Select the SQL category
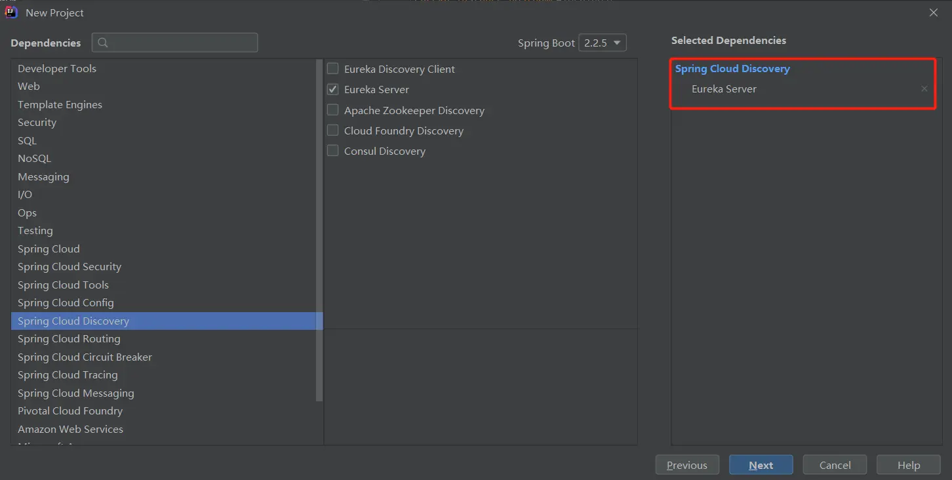 [x=163, y=140]
